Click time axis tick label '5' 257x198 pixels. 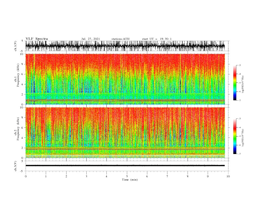coord(127,176)
